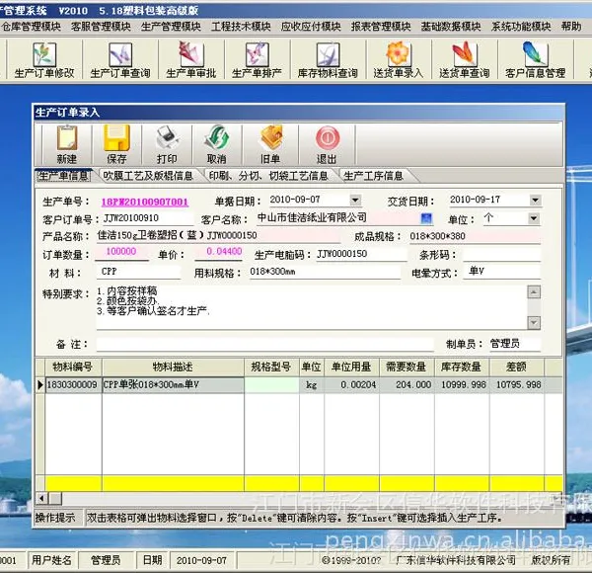Screen dimensions: 592x573
Task: Open 生产订单修改 toolbar icon
Action: tap(44, 59)
